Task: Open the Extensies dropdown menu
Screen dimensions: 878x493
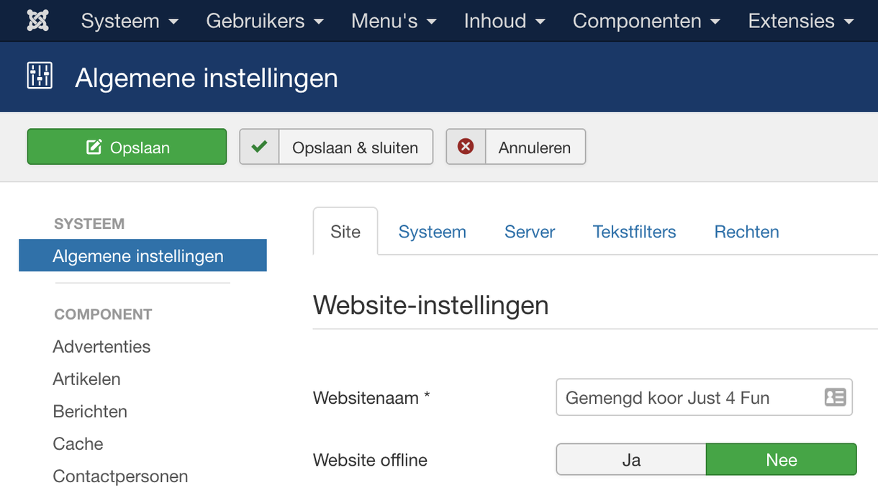Action: [x=801, y=21]
